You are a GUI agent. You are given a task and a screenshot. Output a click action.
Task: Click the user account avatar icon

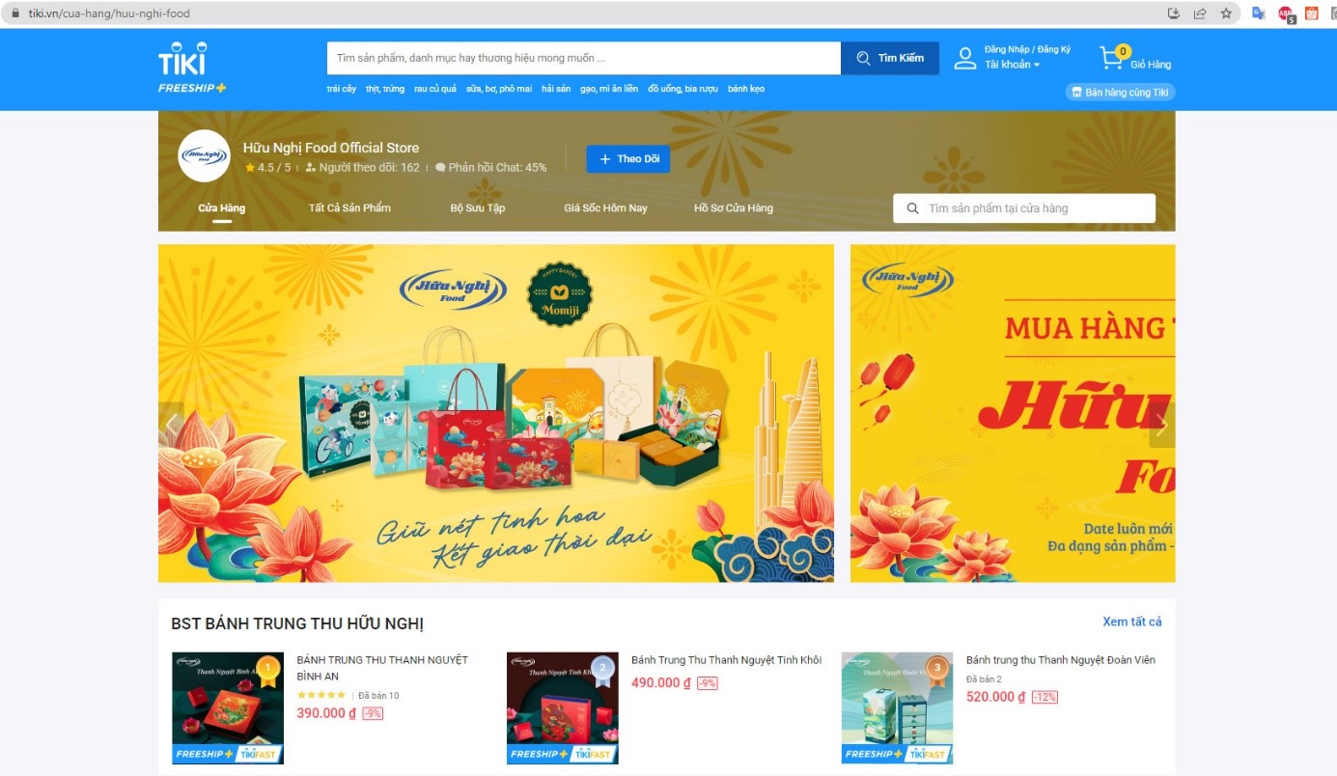tap(965, 58)
